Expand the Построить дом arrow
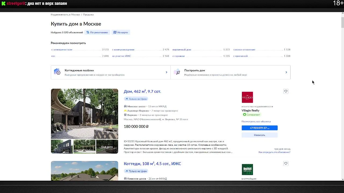 pos(286,72)
